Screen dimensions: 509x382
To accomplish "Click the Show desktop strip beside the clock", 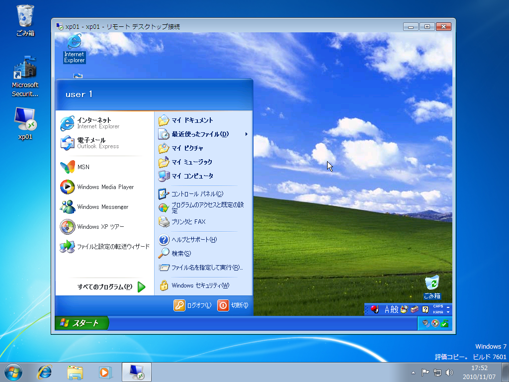I will [x=506, y=372].
